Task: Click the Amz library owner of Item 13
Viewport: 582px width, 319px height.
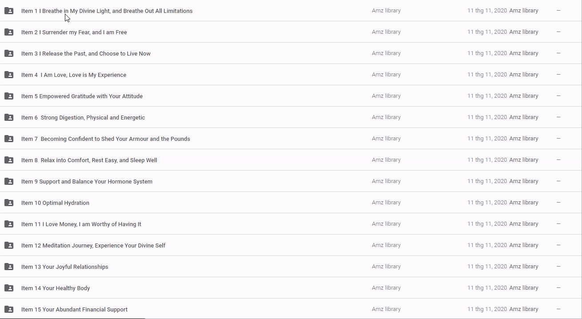Action: tap(386, 267)
